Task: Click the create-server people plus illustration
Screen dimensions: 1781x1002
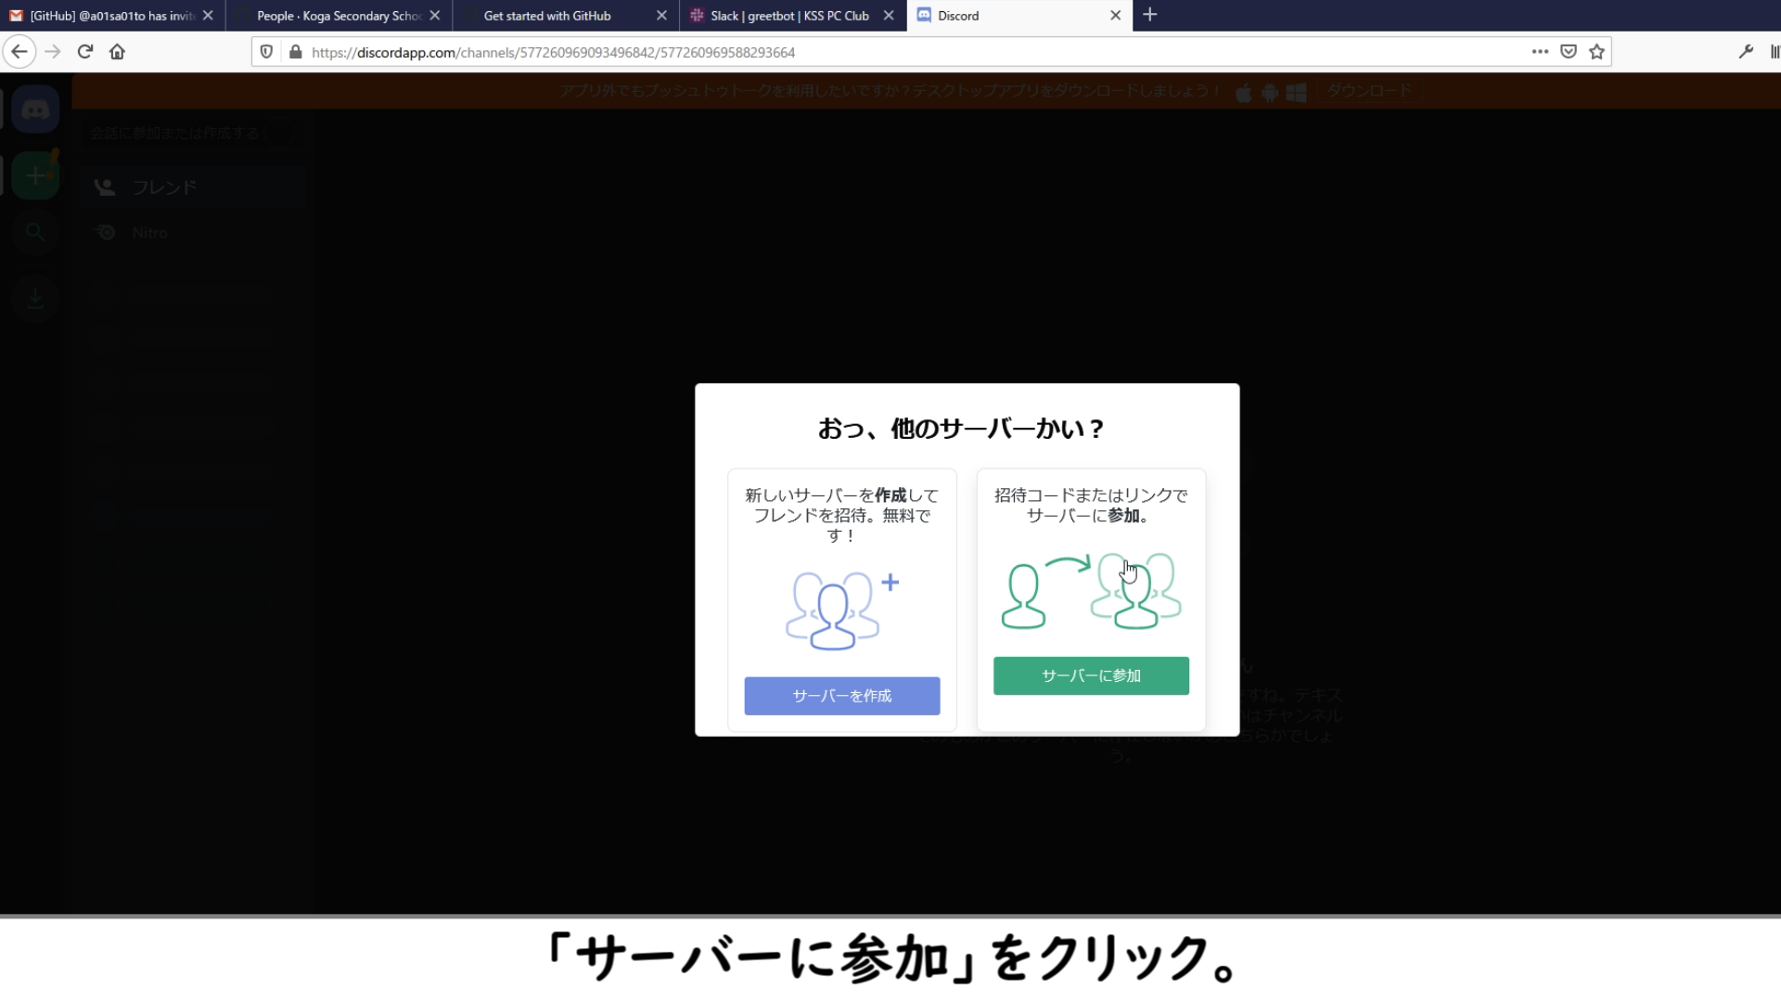Action: click(841, 610)
